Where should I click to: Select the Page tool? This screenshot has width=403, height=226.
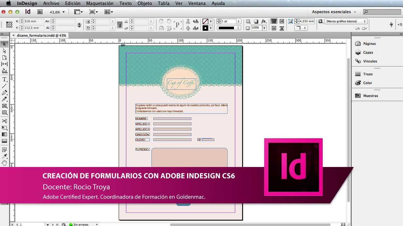(x=4, y=57)
